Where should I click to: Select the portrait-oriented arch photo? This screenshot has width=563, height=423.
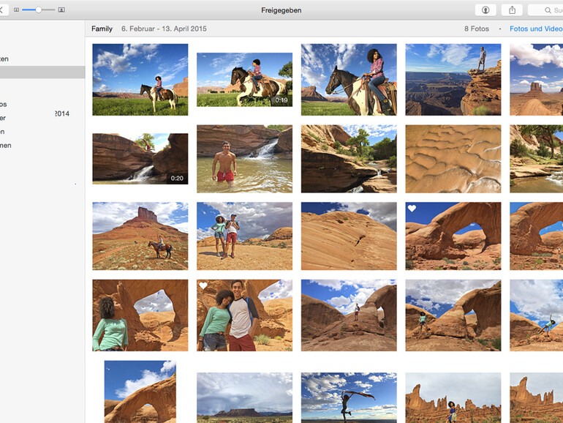[x=140, y=392]
